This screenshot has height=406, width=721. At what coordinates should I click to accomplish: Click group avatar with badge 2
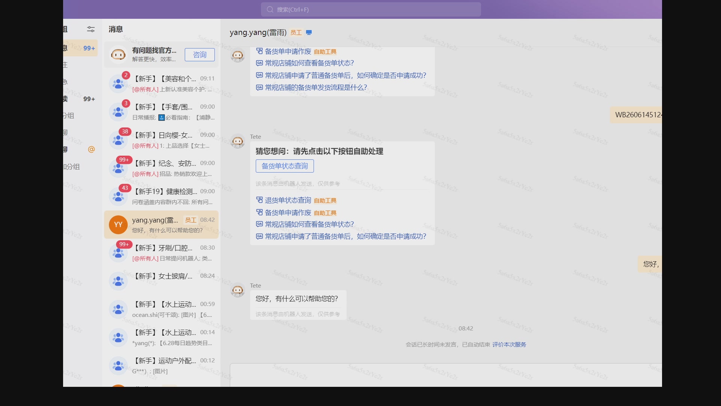coord(118,83)
